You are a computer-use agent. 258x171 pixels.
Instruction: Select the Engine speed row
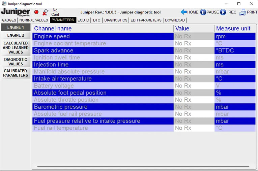click(144, 36)
